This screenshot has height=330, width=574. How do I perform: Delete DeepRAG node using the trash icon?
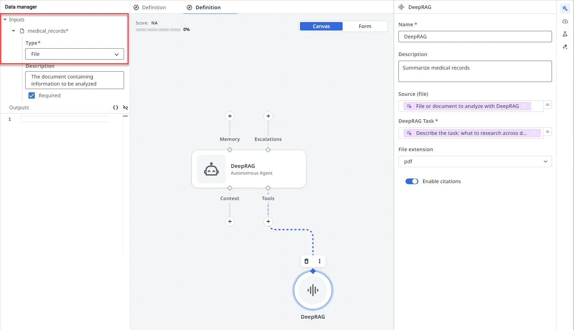(x=306, y=261)
